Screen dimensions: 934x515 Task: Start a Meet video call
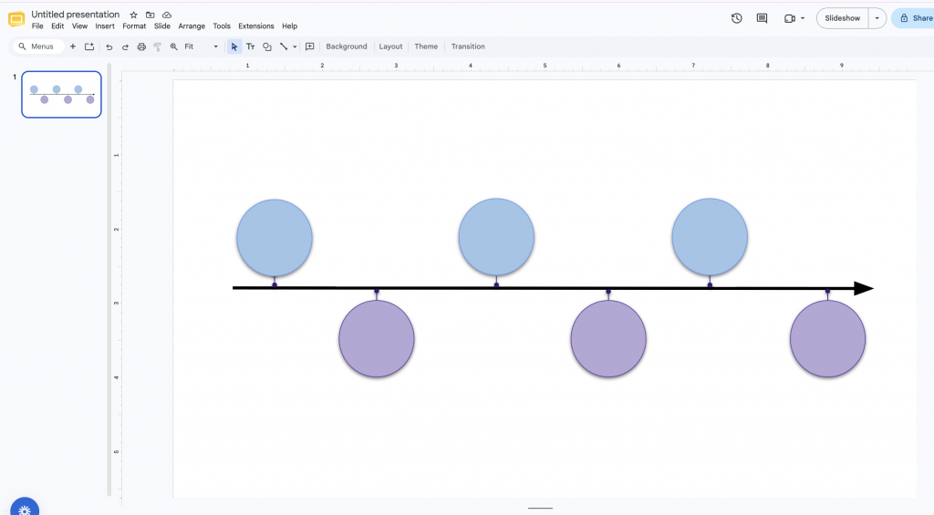(x=790, y=18)
